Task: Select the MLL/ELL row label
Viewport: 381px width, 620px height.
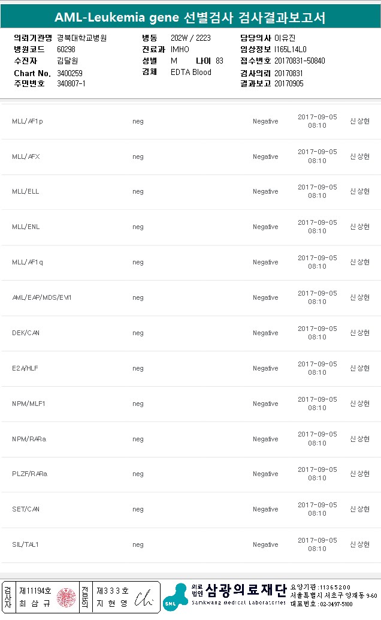Action: point(26,192)
